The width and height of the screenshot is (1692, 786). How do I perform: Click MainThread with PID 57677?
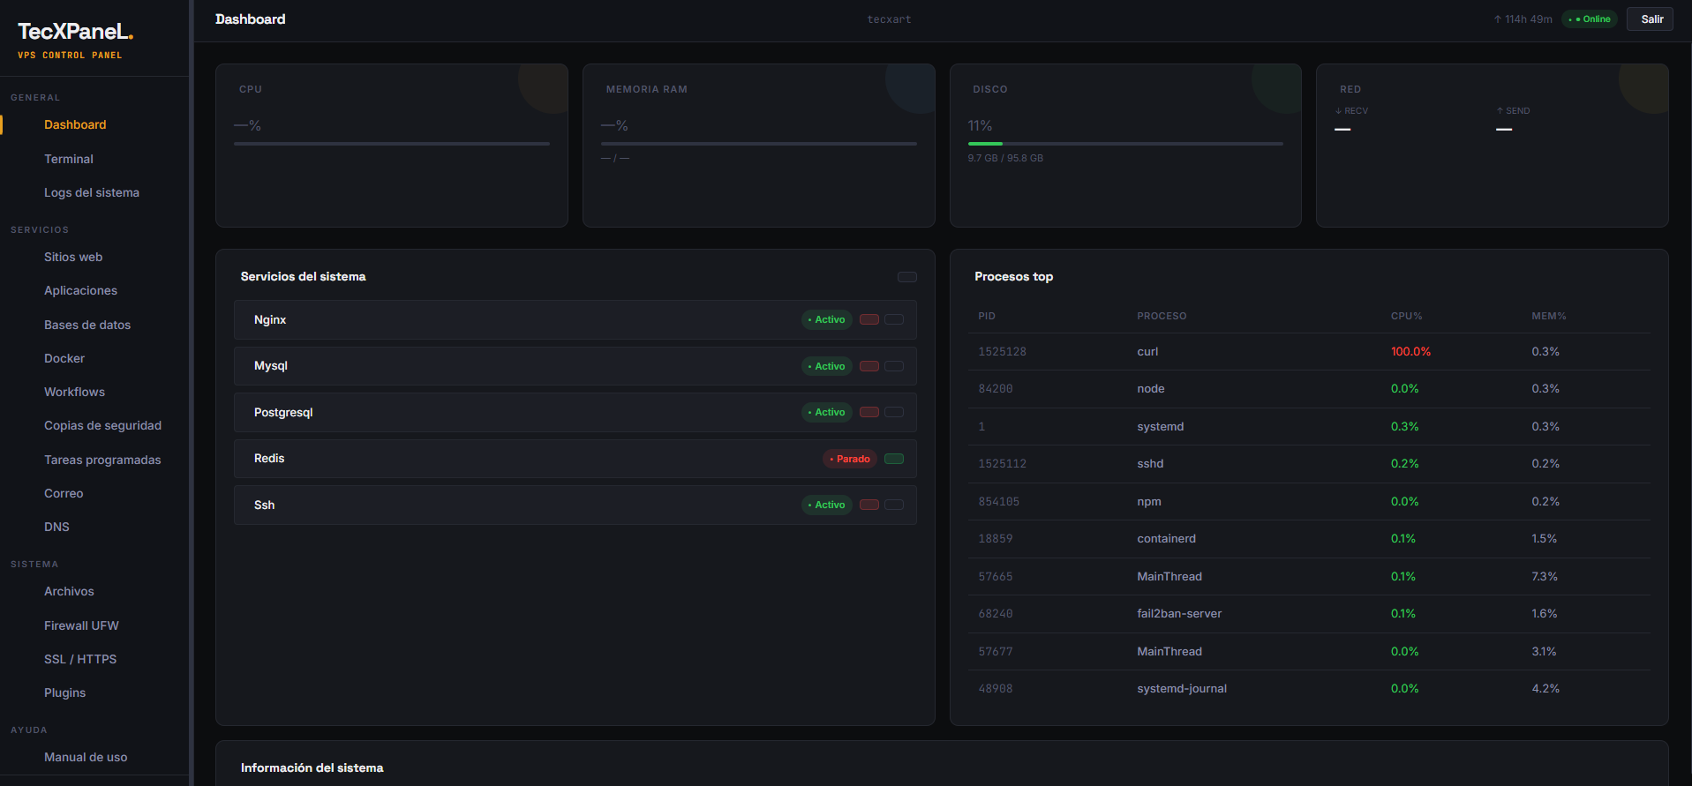coord(1169,651)
